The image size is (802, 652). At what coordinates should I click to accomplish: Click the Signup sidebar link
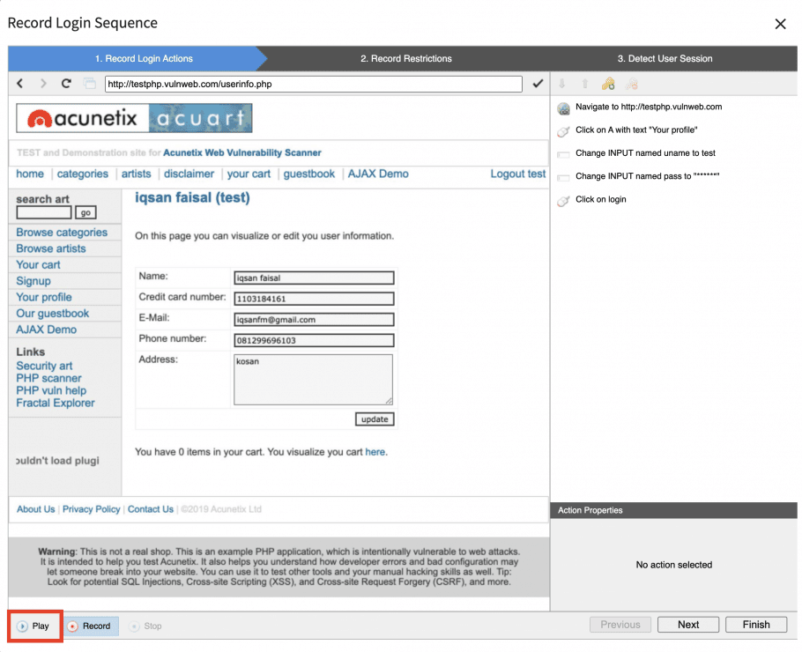click(x=33, y=281)
